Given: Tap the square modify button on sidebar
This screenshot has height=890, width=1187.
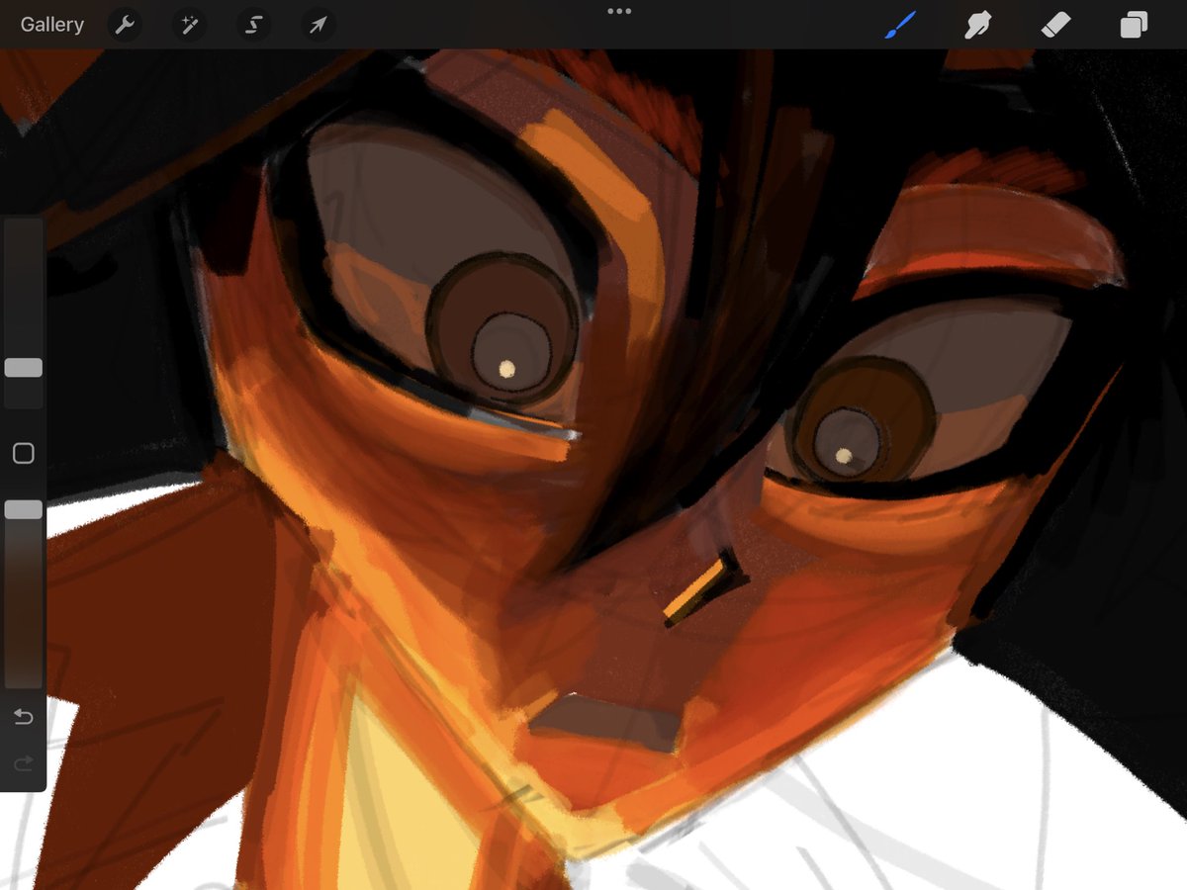Looking at the screenshot, I should click(x=24, y=454).
